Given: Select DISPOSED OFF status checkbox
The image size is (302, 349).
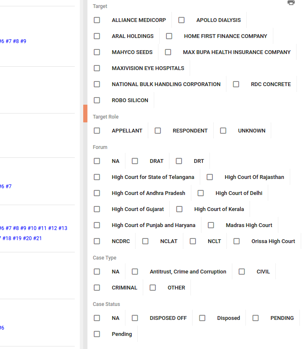Looking at the screenshot, I should 135,318.
